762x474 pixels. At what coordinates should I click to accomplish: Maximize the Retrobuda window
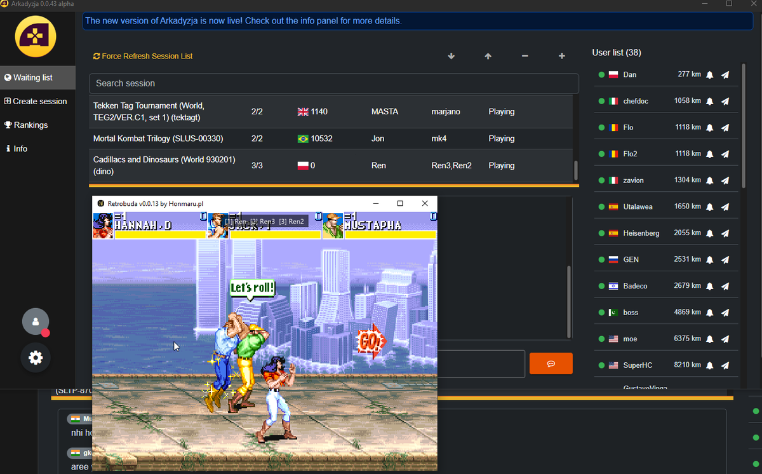coord(400,203)
